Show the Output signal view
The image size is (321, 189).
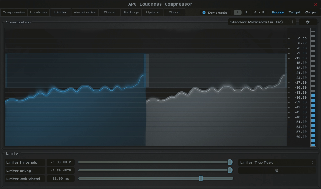311,13
